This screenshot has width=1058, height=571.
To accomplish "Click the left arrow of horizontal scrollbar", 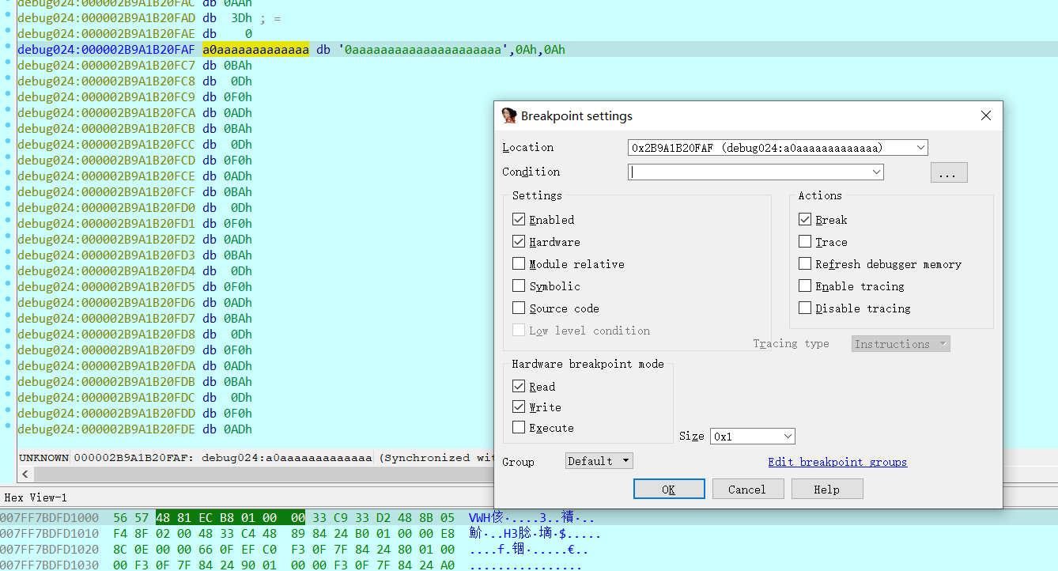I will tap(25, 474).
